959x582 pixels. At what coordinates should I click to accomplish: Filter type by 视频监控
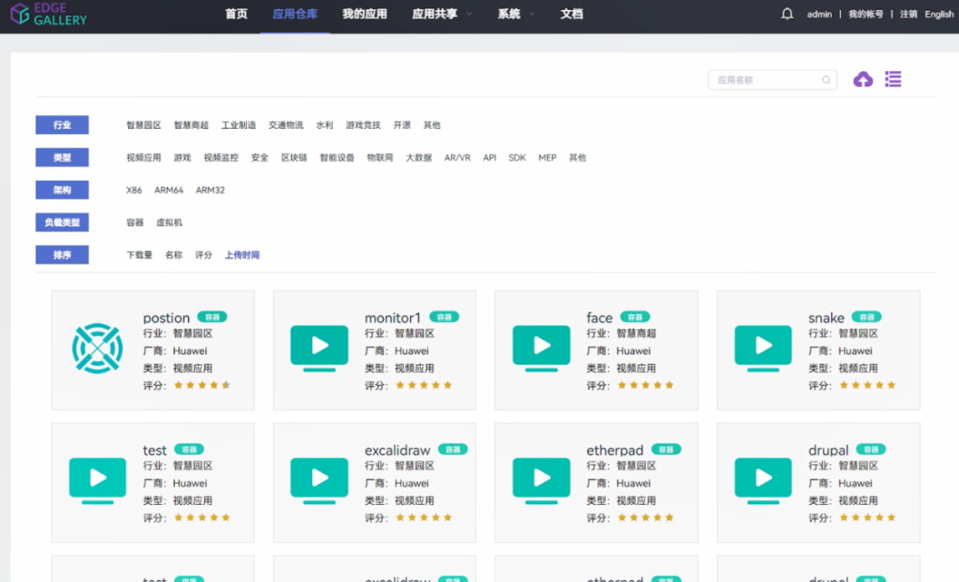click(221, 157)
